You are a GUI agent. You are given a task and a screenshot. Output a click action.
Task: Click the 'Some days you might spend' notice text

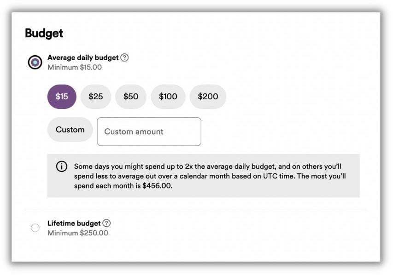(x=210, y=176)
